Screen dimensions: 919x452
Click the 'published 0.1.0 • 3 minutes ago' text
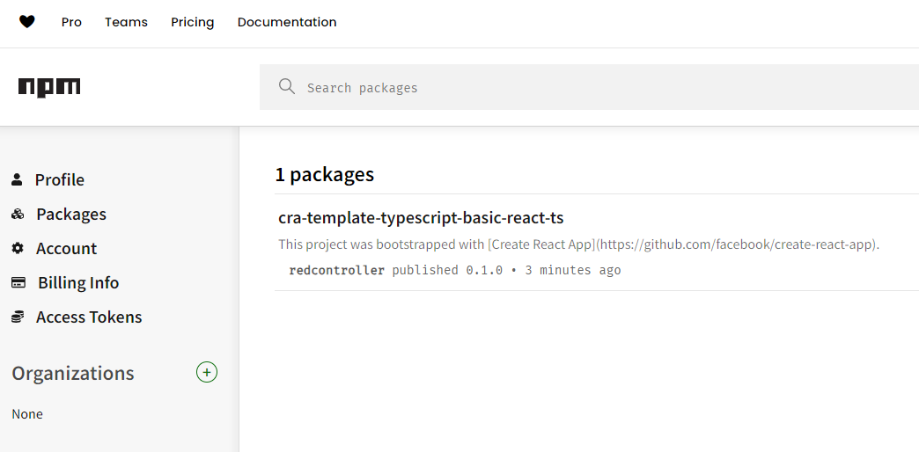(506, 270)
